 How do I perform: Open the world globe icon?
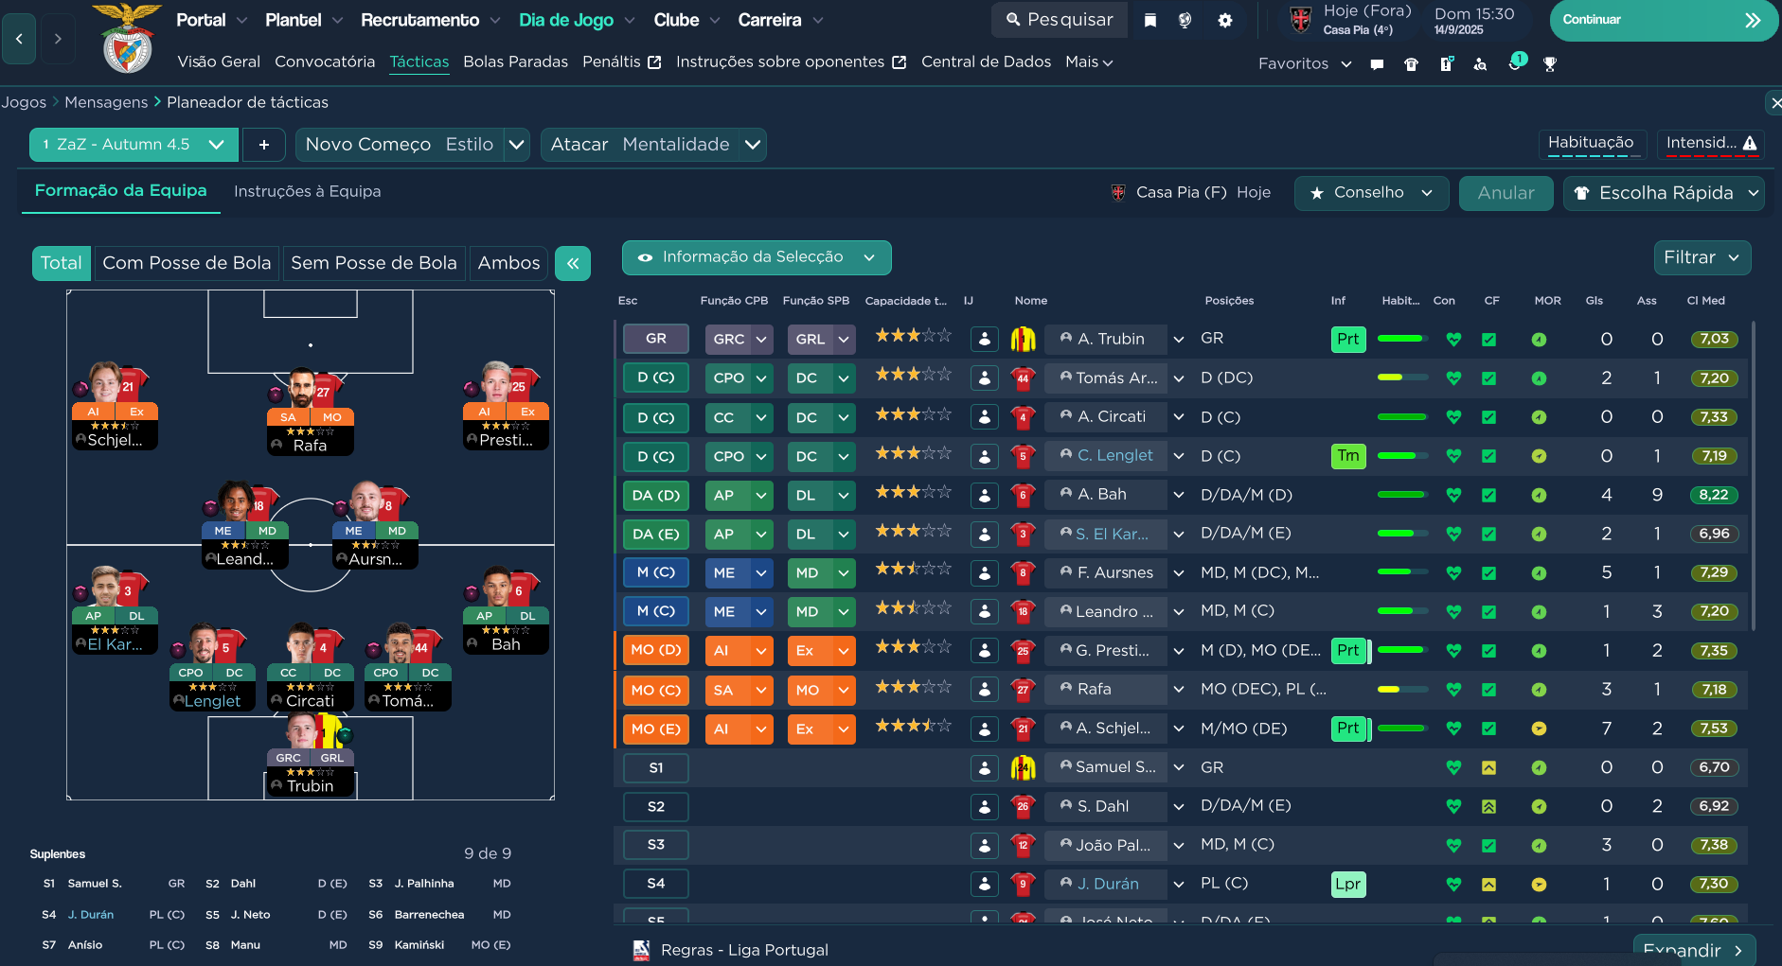tap(1185, 20)
